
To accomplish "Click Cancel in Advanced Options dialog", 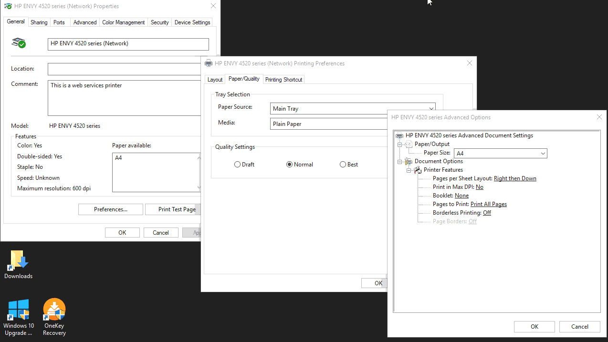I will (x=580, y=327).
